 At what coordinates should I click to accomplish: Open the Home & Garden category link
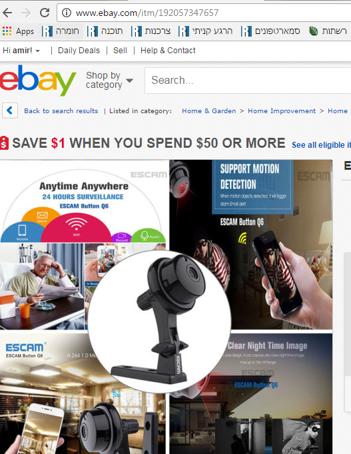[x=209, y=111]
